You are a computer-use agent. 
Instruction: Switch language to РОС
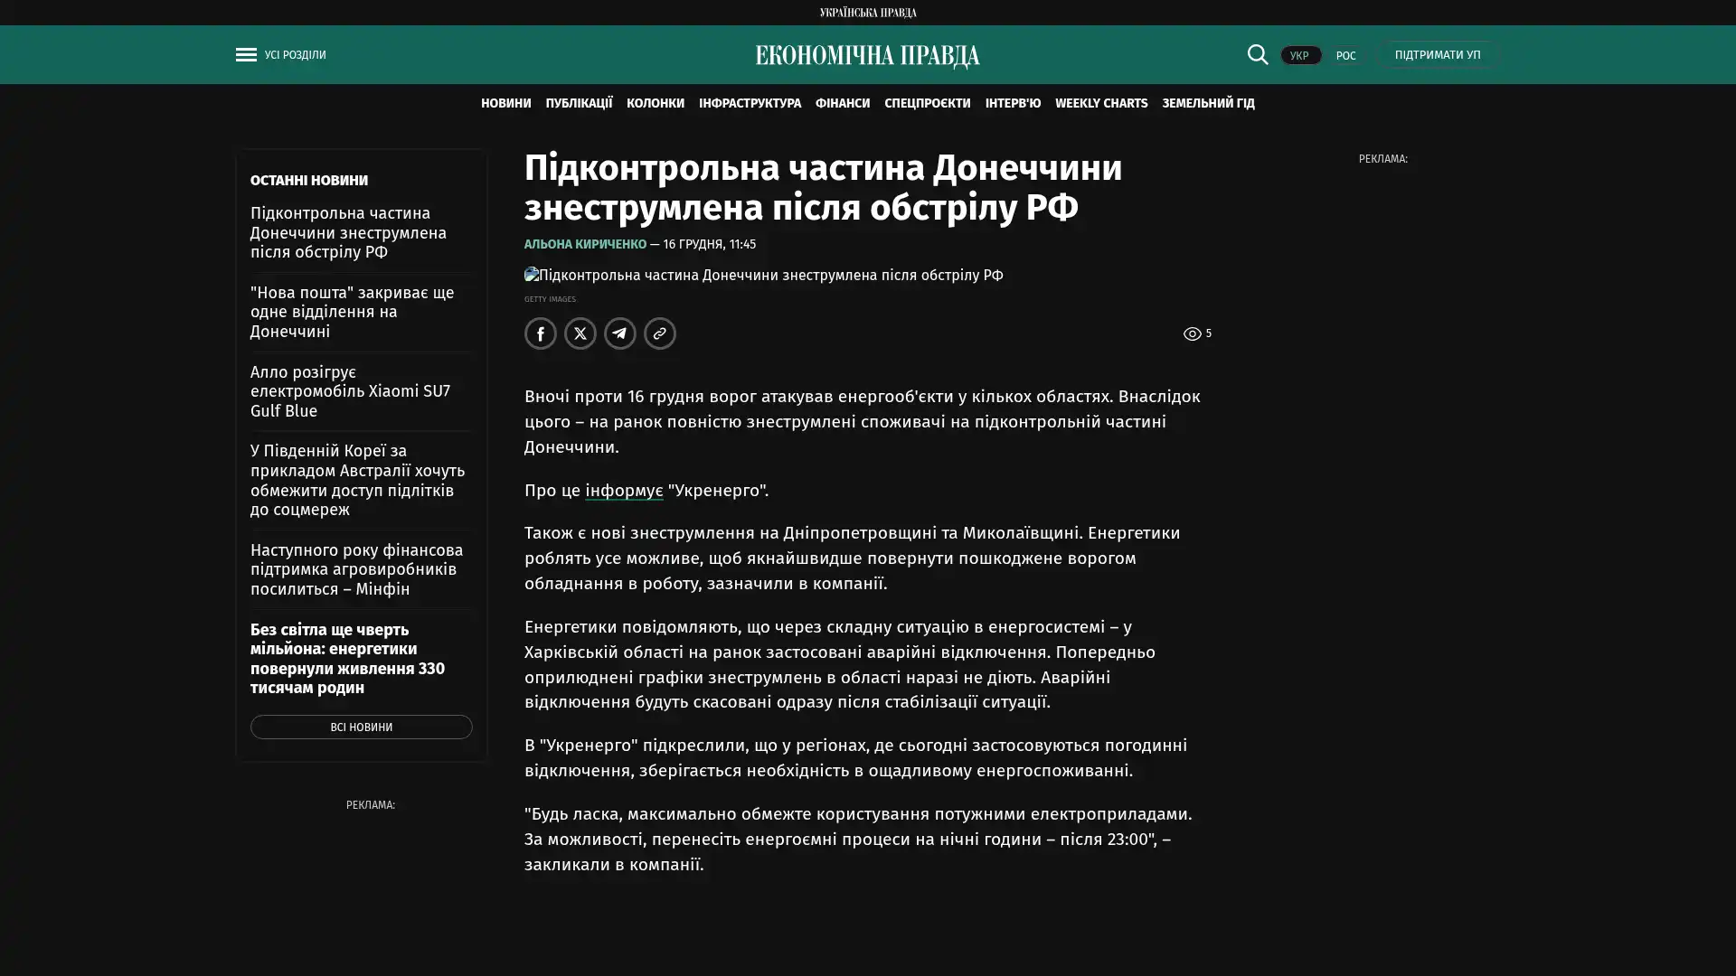[x=1345, y=55]
